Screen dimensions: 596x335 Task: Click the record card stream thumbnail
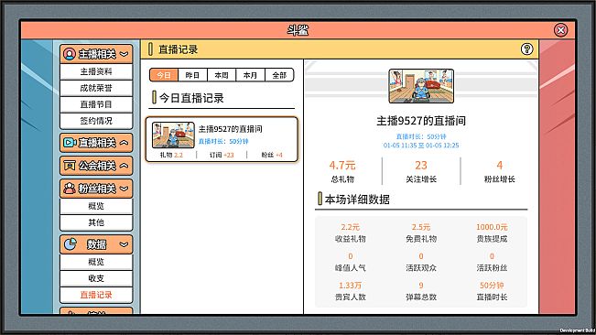tap(173, 135)
